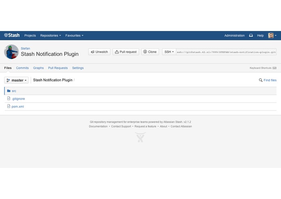
Task: Open the About footer link
Action: coord(163,126)
